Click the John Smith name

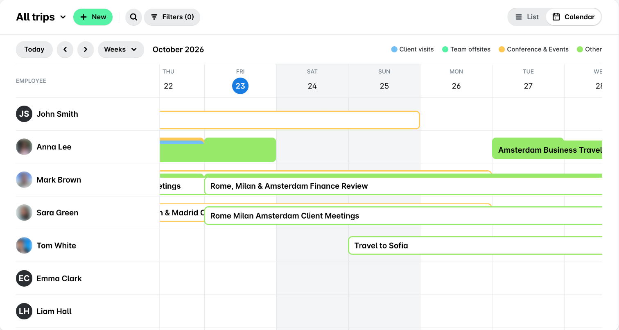pyautogui.click(x=57, y=114)
